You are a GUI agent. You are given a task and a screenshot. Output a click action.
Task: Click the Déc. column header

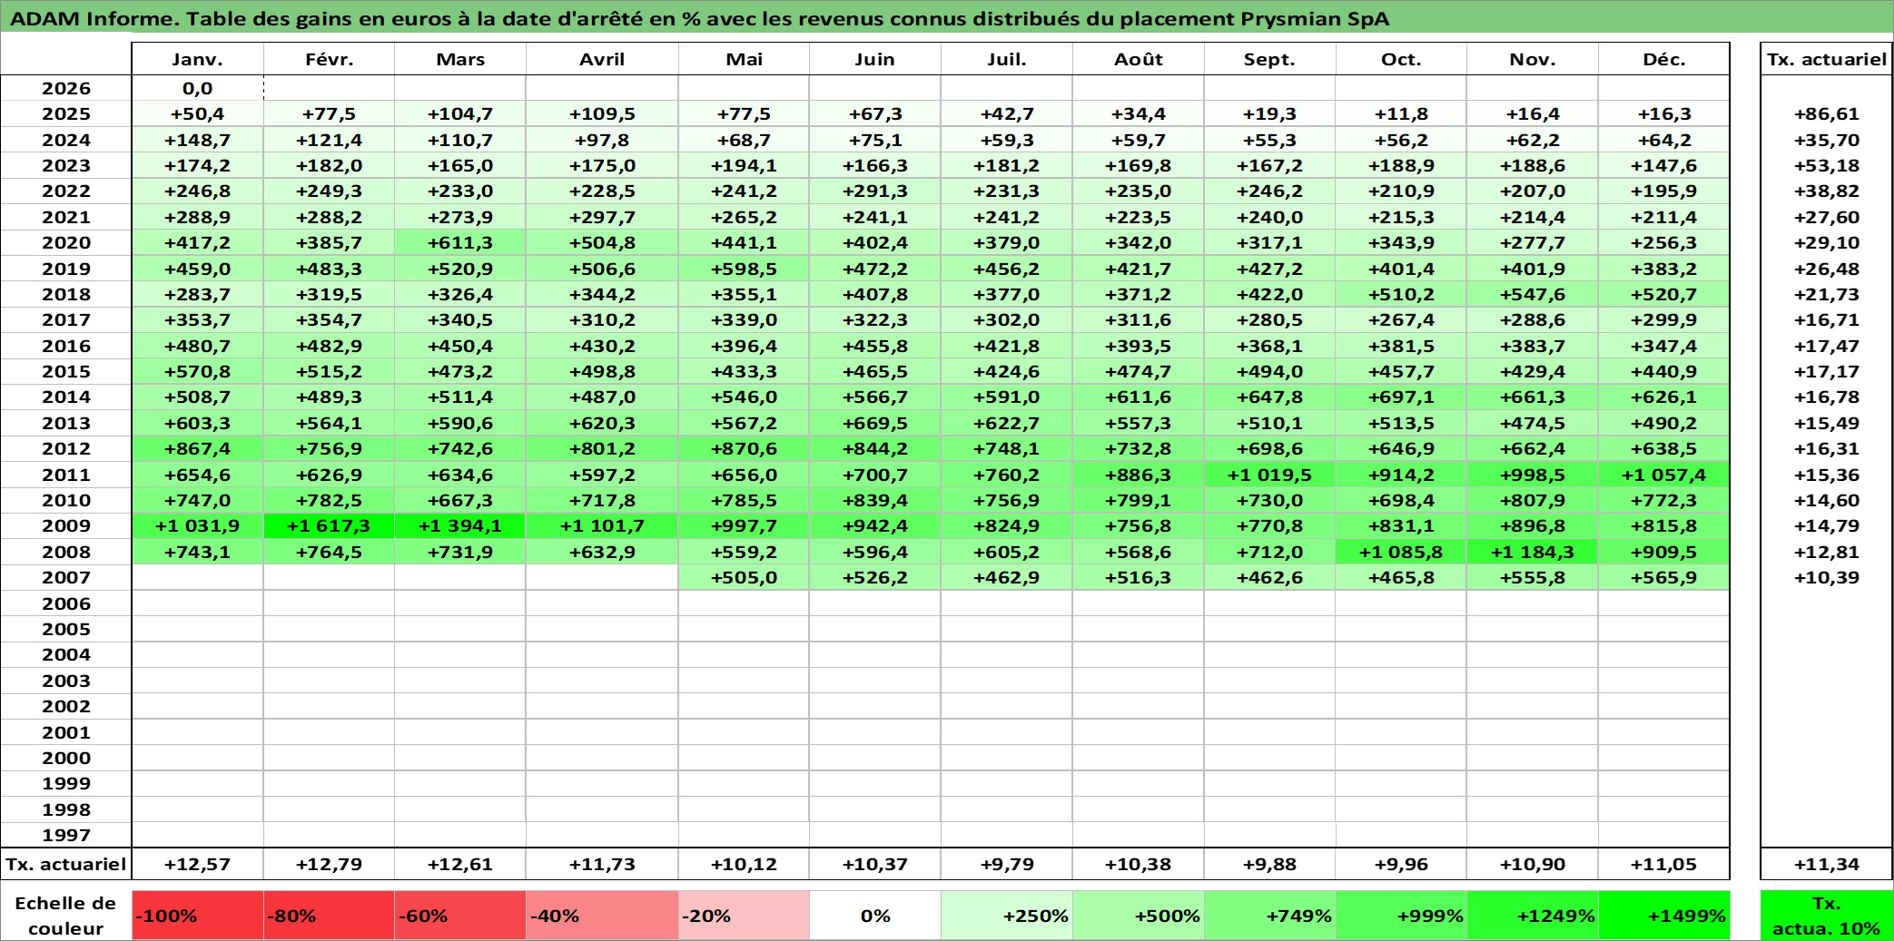pos(1664,59)
